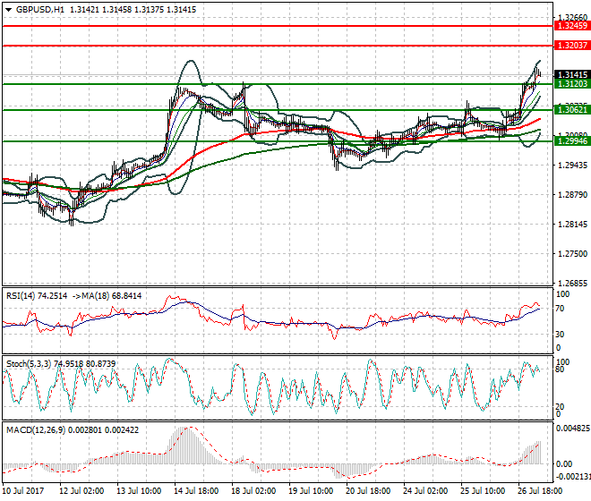Select the current price label 1.31415
The image size is (591, 501).
coord(572,75)
